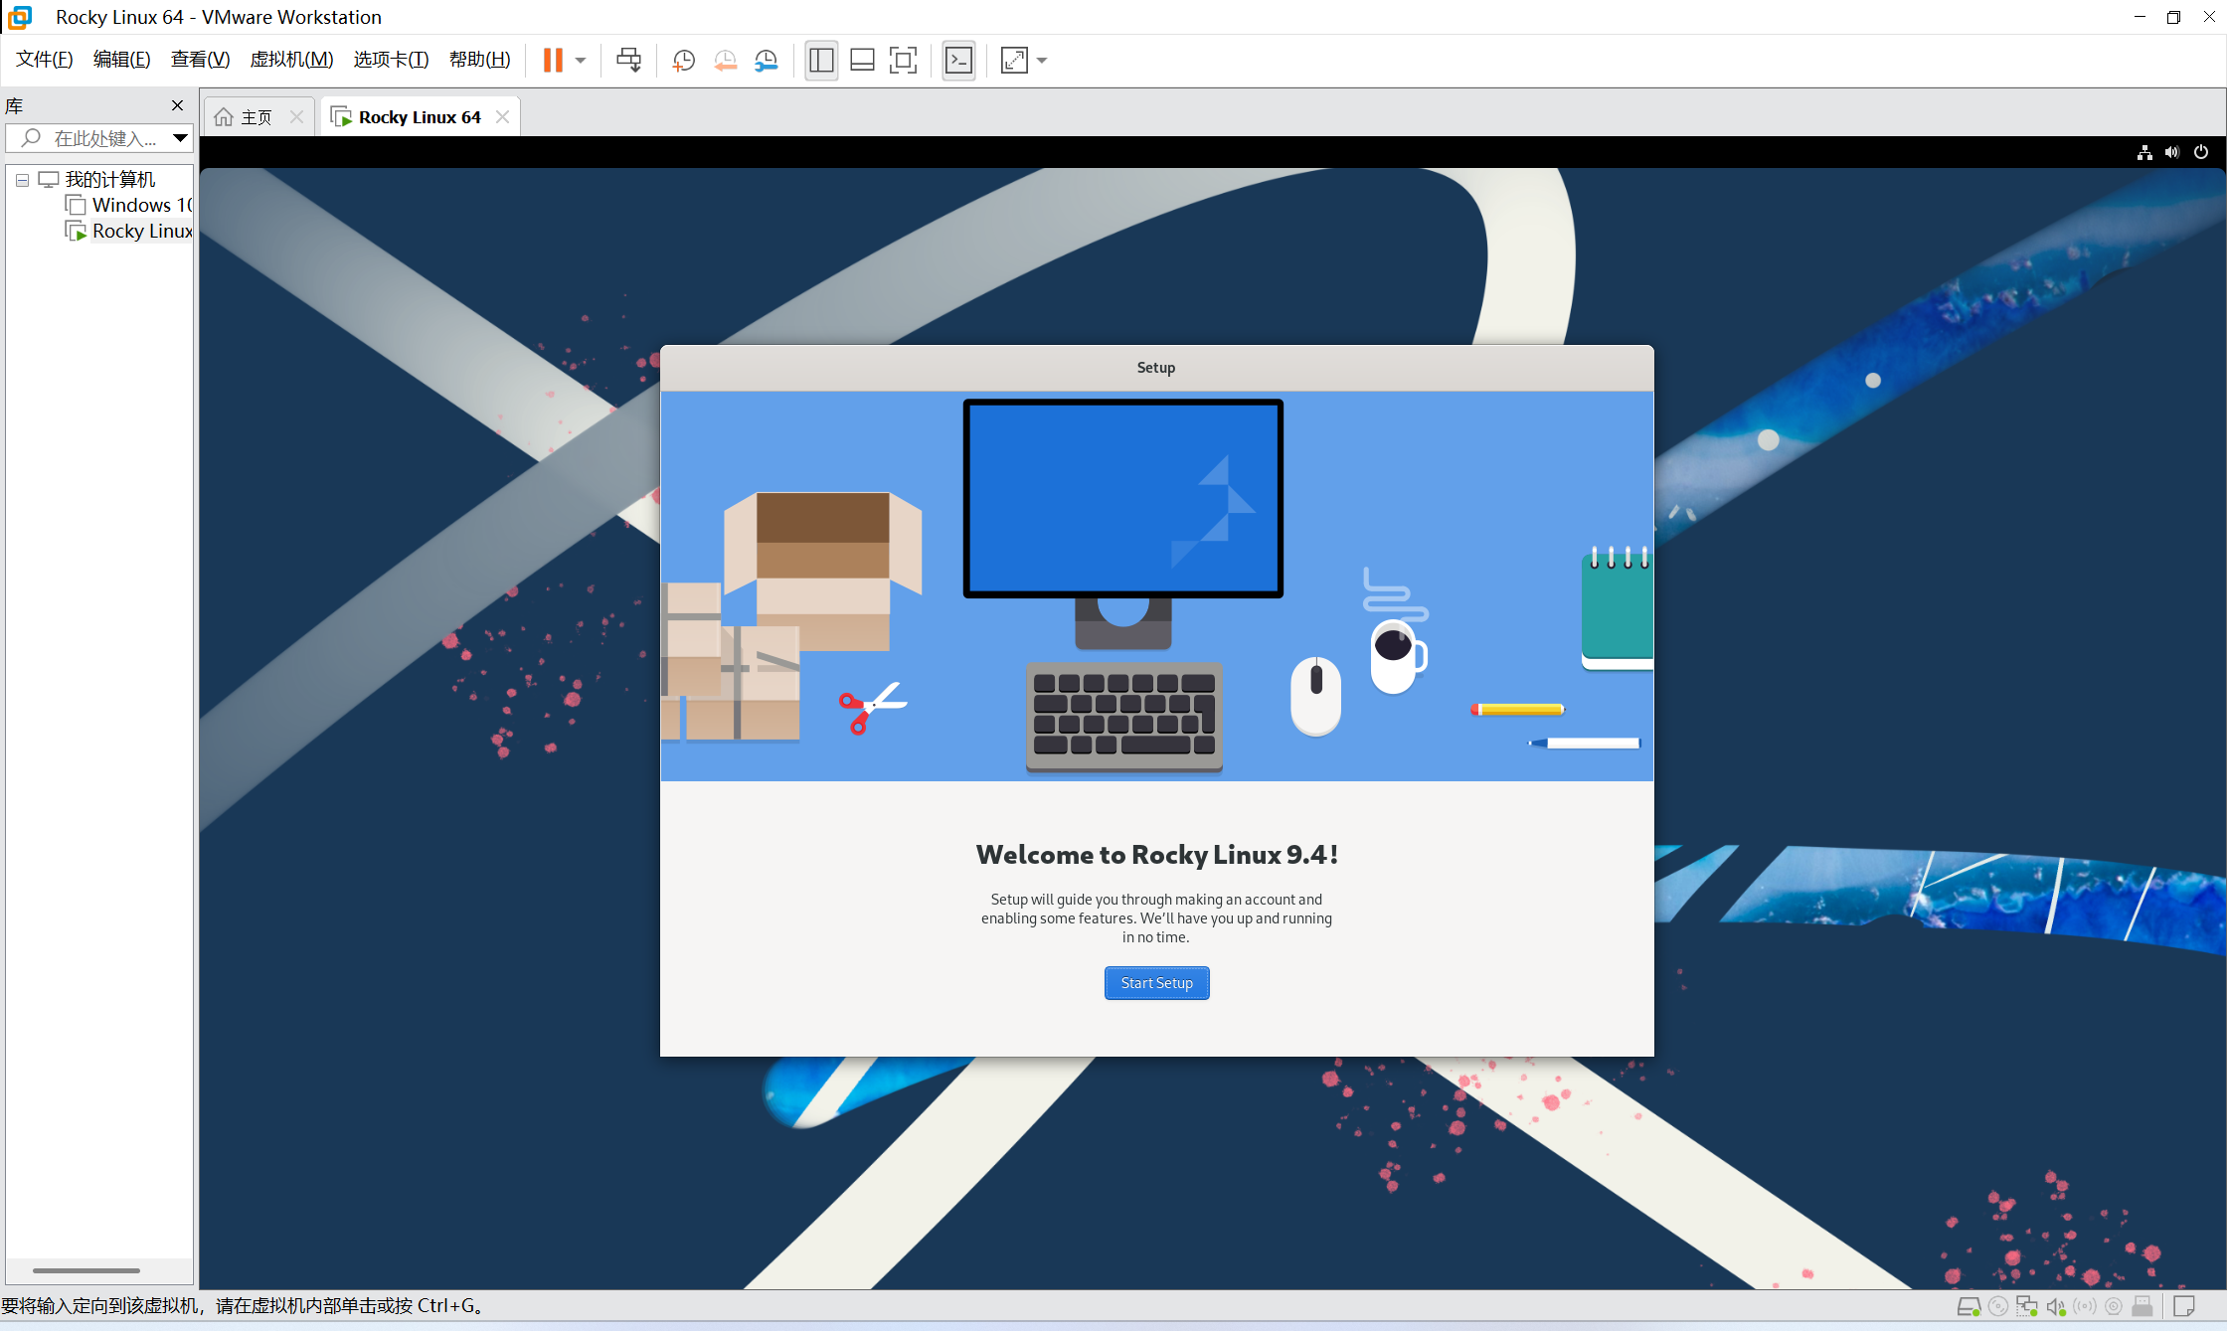Open the stretch guest dropdown arrow

coord(1042,61)
